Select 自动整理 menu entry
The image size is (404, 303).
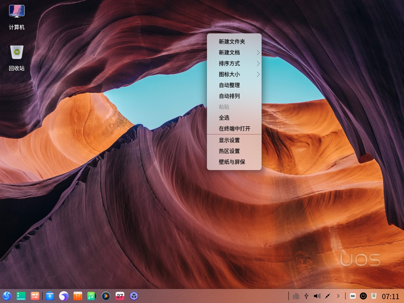[x=234, y=85]
